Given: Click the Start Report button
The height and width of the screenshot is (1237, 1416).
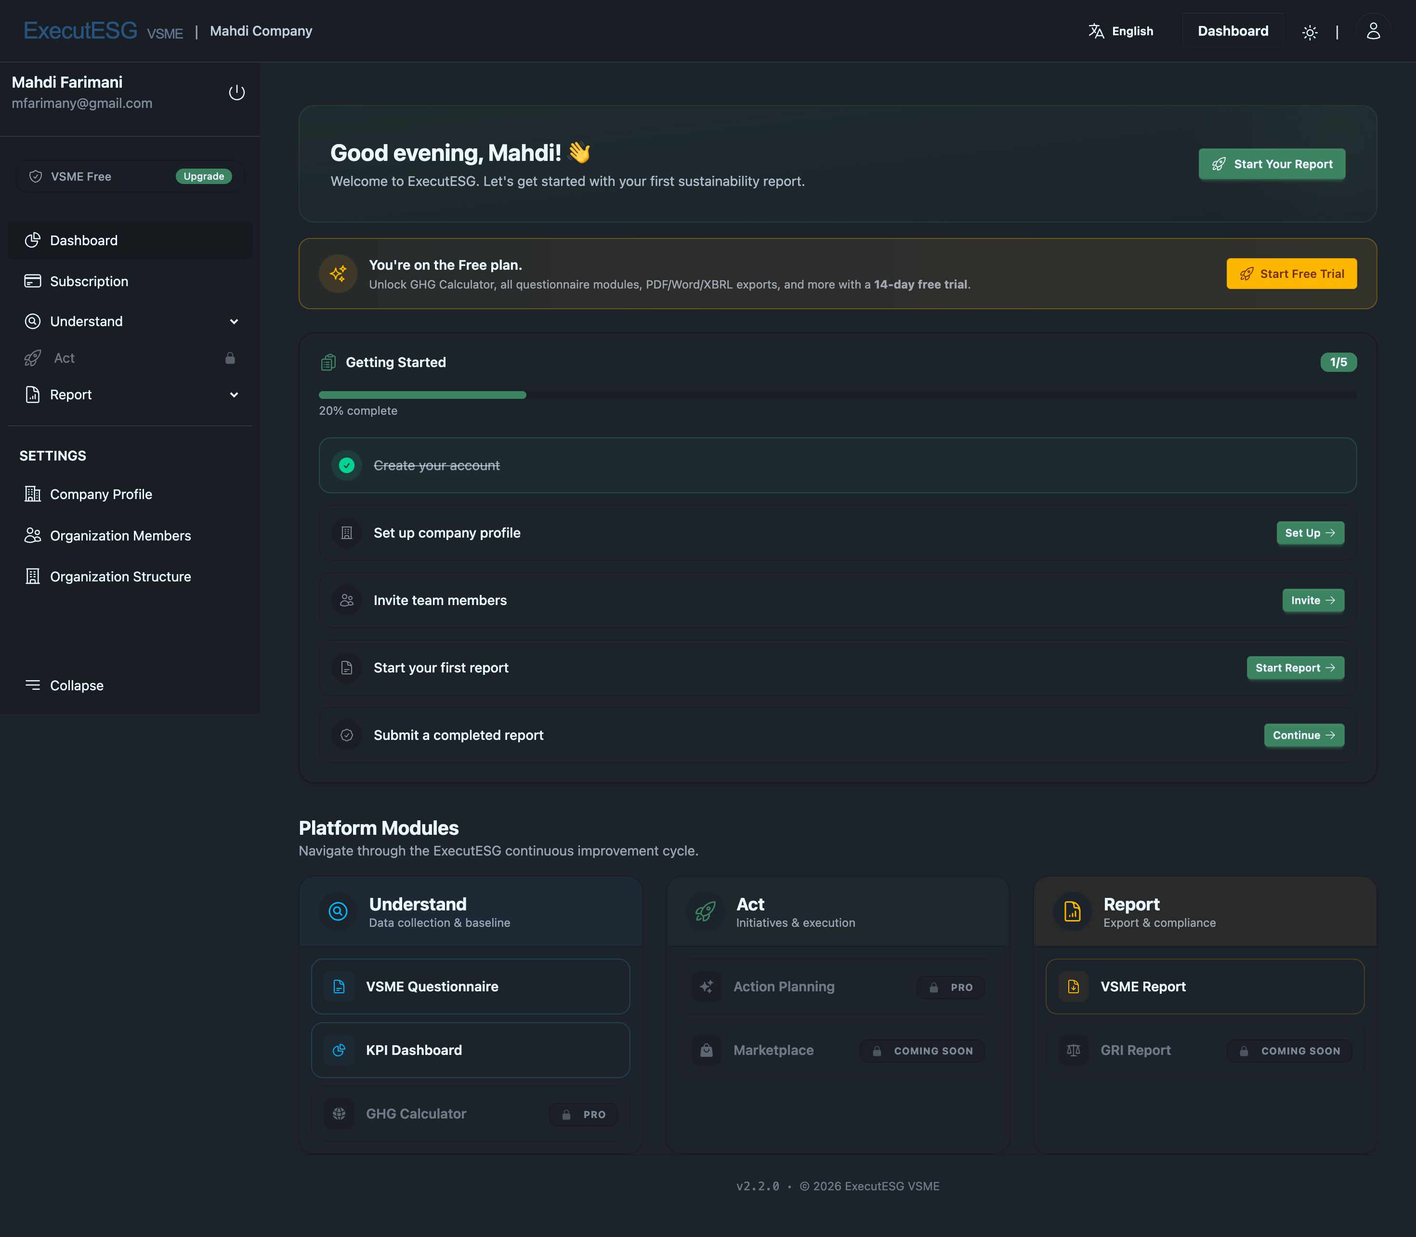Looking at the screenshot, I should (1295, 668).
